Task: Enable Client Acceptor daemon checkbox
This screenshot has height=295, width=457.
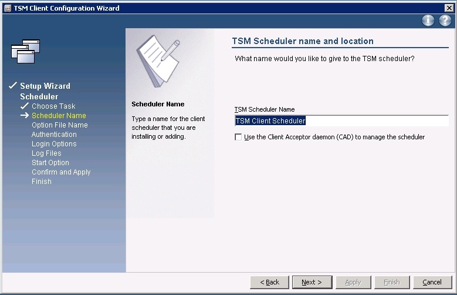Action: (x=238, y=137)
